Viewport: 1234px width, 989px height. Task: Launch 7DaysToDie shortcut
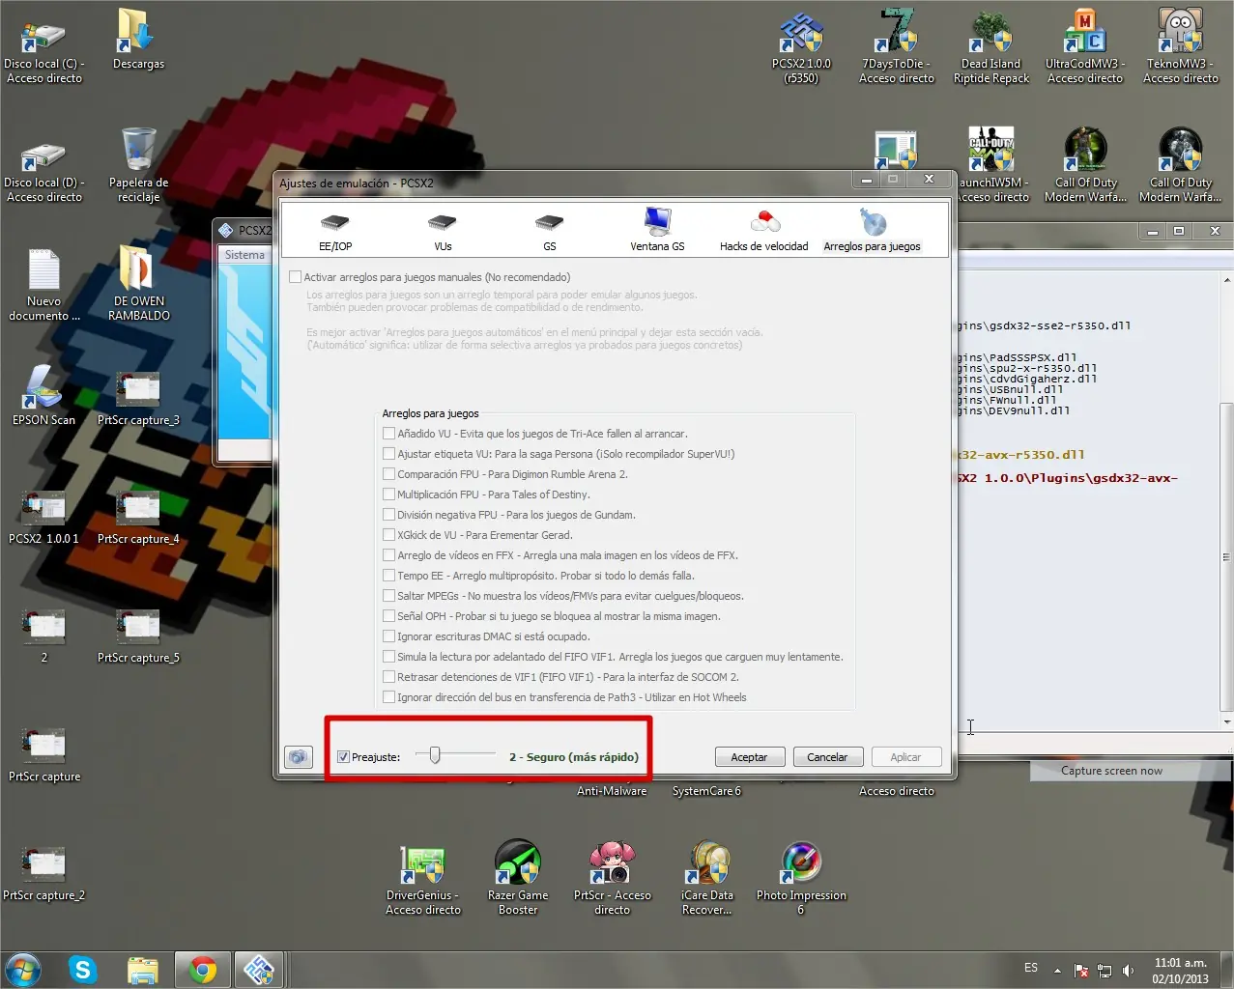[897, 46]
